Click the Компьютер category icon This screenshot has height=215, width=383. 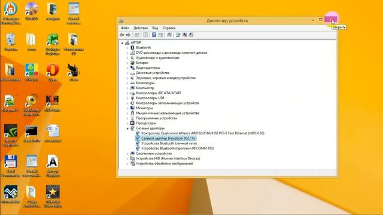[132, 88]
